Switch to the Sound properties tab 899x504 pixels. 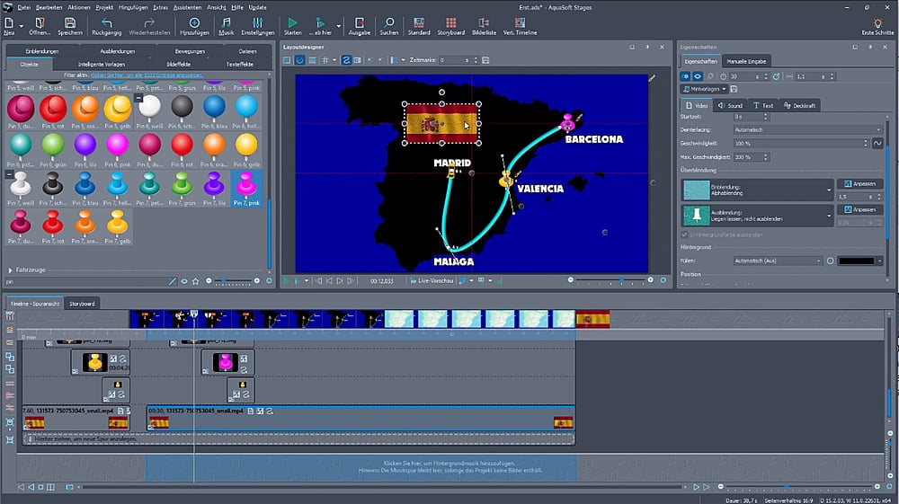click(731, 106)
